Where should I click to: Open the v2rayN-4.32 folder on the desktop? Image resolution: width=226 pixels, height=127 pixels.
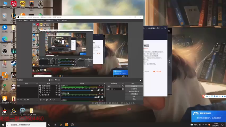coord(31,112)
